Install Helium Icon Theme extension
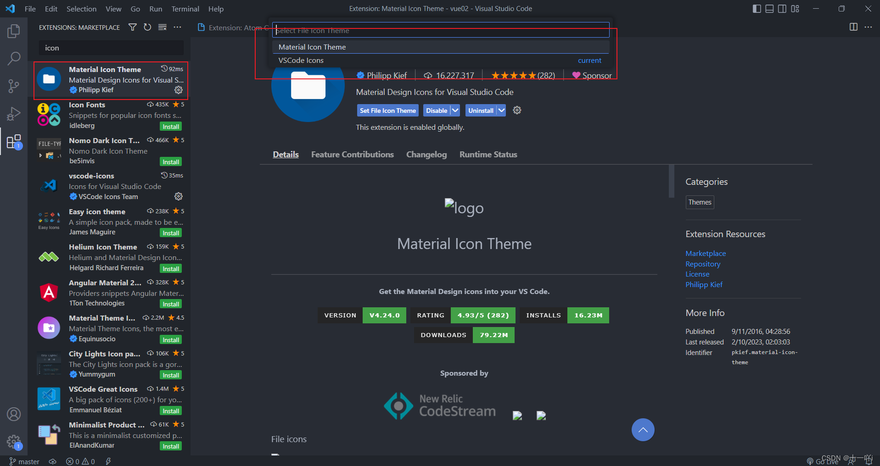Viewport: 880px width, 466px height. (171, 269)
